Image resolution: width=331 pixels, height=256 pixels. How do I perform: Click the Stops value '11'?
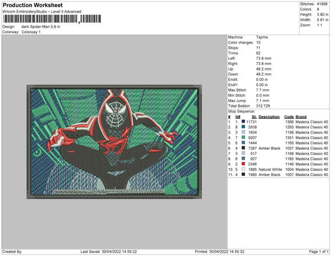[x=258, y=47]
